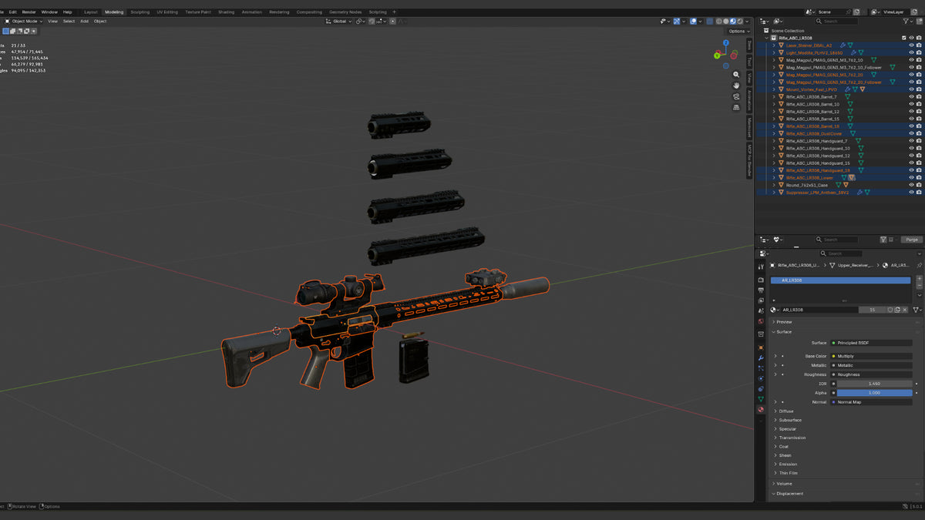925x520 pixels.
Task: Open the World properties tab icon
Action: [x=760, y=321]
